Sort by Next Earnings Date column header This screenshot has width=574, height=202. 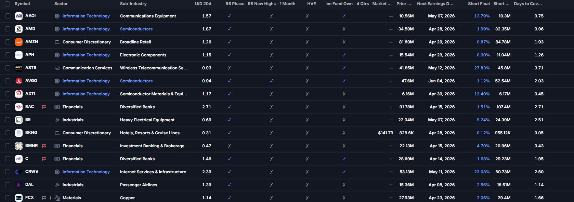pos(435,4)
